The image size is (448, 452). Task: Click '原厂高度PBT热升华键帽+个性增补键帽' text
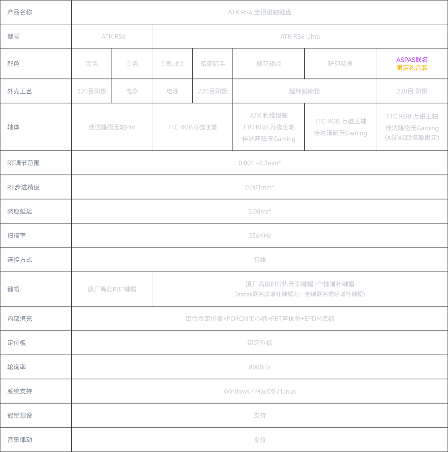point(300,284)
